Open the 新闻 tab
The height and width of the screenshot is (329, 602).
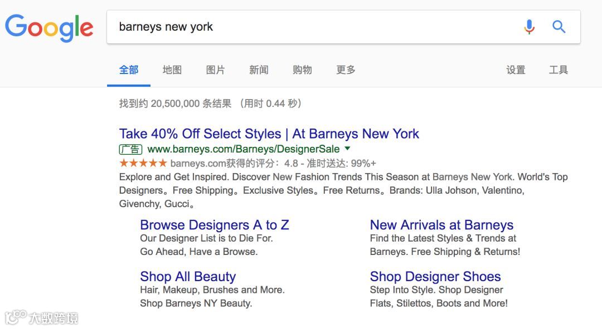259,70
